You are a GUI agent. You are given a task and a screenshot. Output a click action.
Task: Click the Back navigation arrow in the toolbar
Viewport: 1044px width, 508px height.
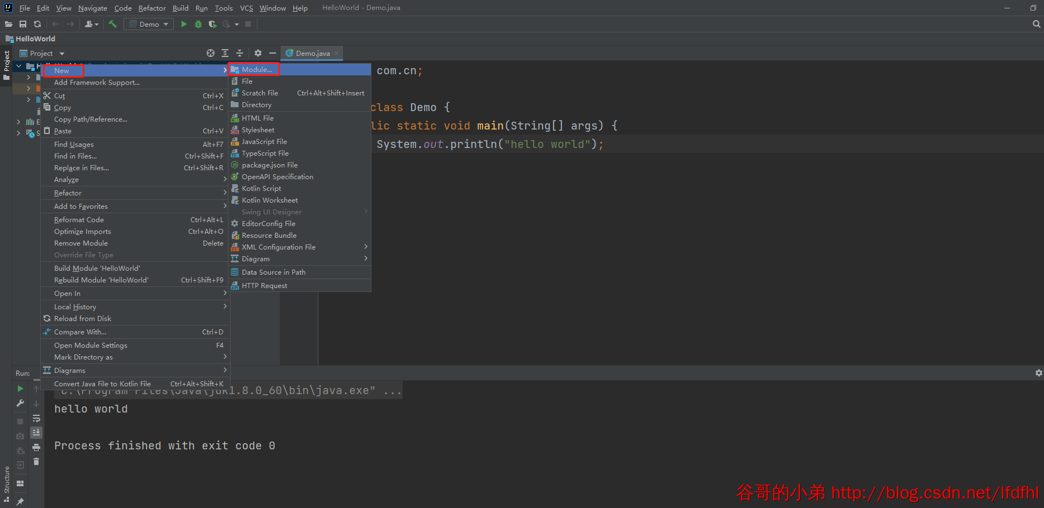(x=55, y=24)
